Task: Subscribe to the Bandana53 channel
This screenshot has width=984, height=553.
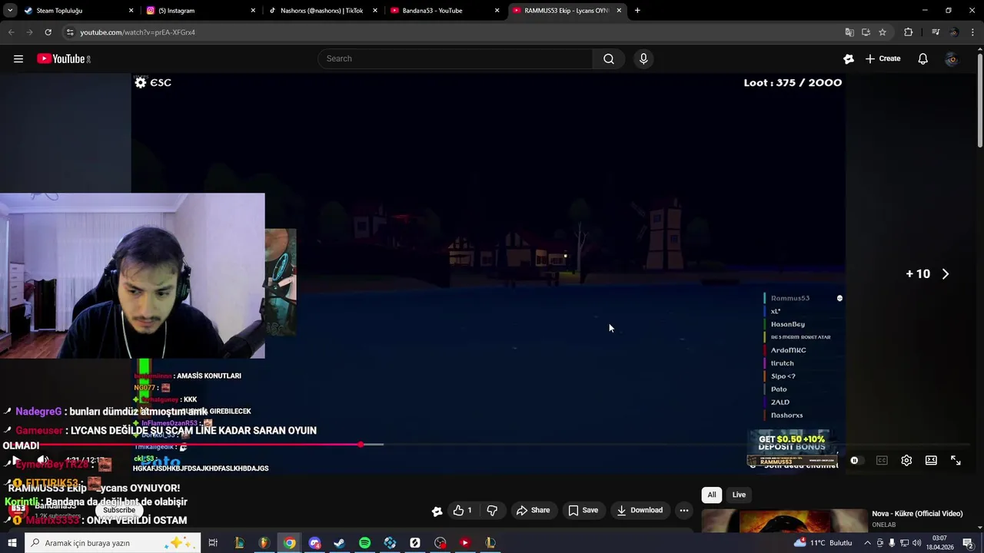Action: (x=119, y=510)
